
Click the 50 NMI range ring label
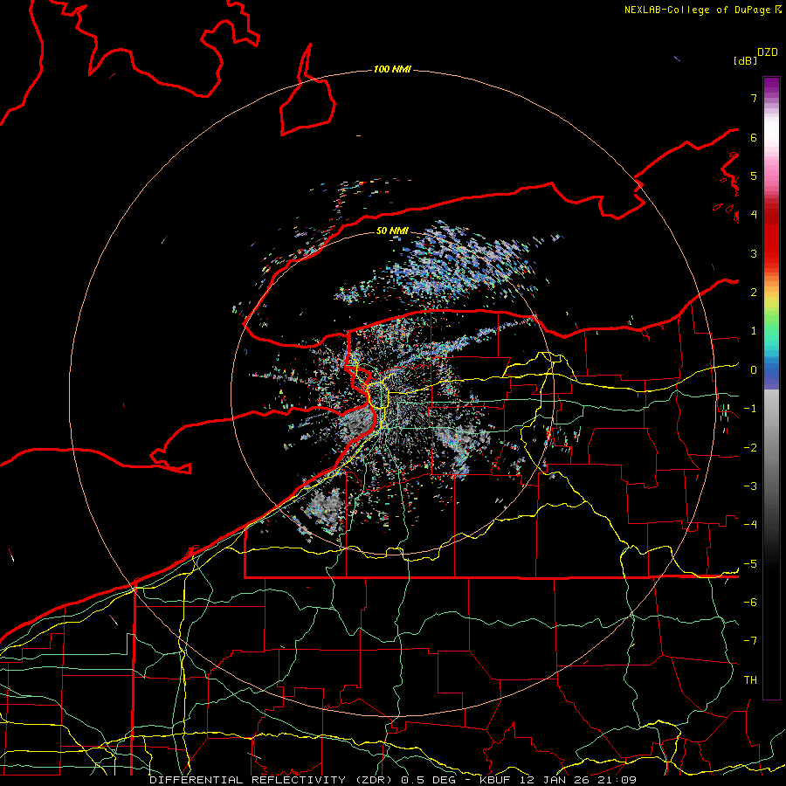[x=392, y=231]
